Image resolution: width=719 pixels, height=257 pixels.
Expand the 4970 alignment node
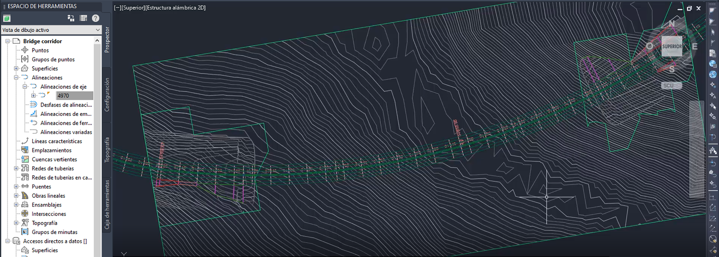tap(33, 96)
